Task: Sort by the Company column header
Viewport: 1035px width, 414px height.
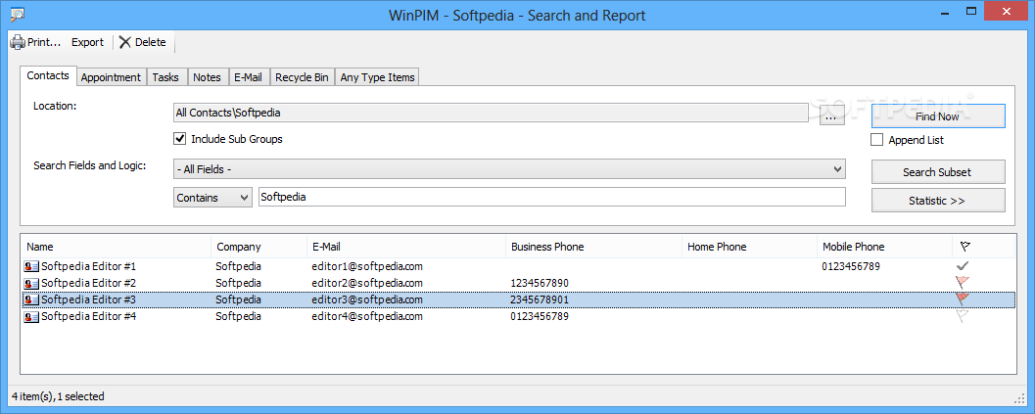Action: [259, 247]
